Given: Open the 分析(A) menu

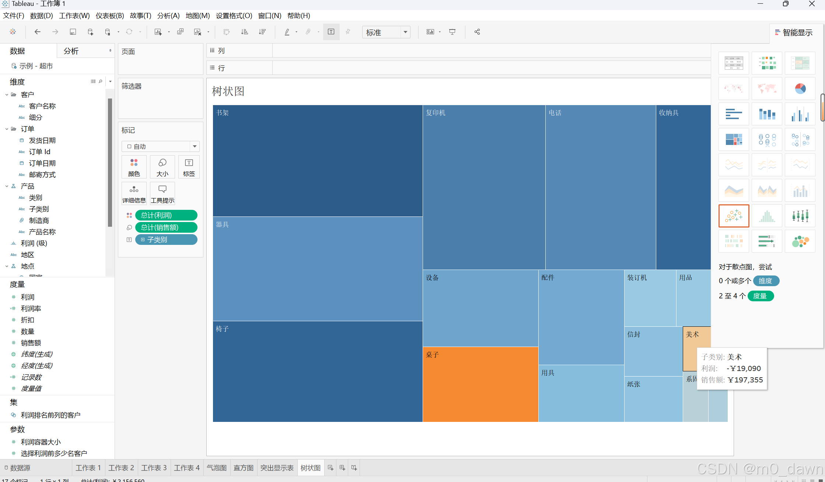Looking at the screenshot, I should point(168,16).
